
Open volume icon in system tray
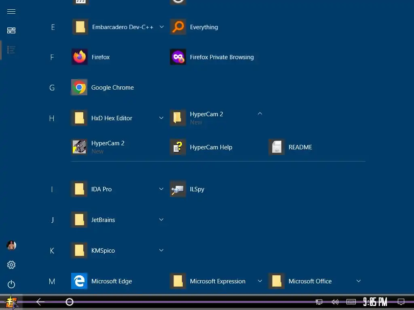click(x=335, y=302)
